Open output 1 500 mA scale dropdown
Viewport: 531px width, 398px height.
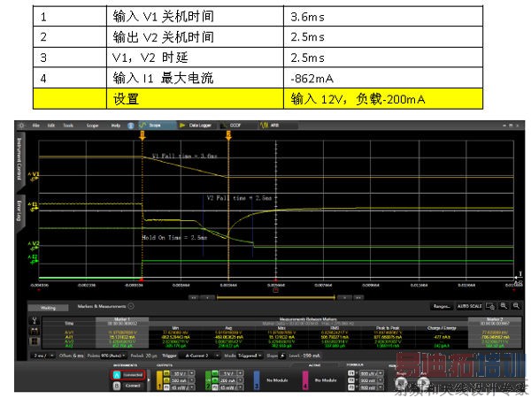tap(183, 380)
